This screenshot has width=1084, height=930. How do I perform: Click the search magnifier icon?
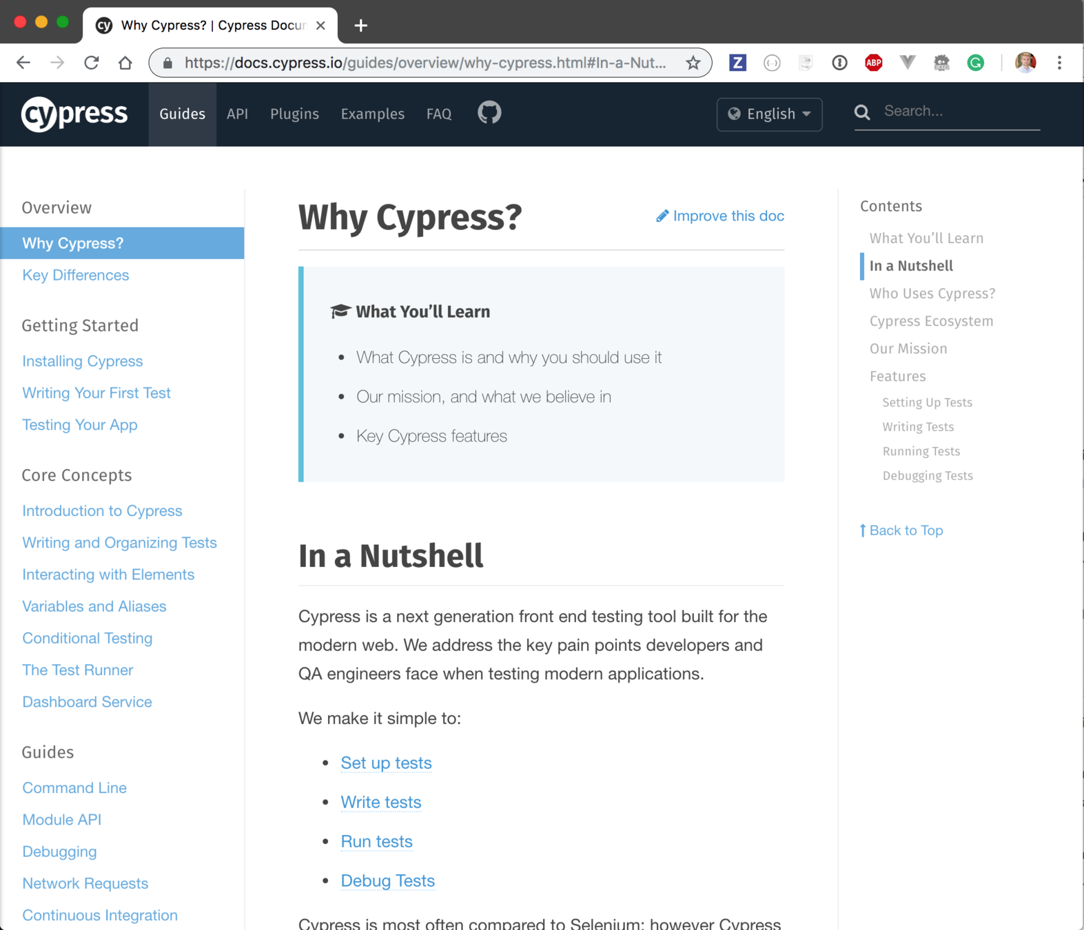tap(862, 112)
